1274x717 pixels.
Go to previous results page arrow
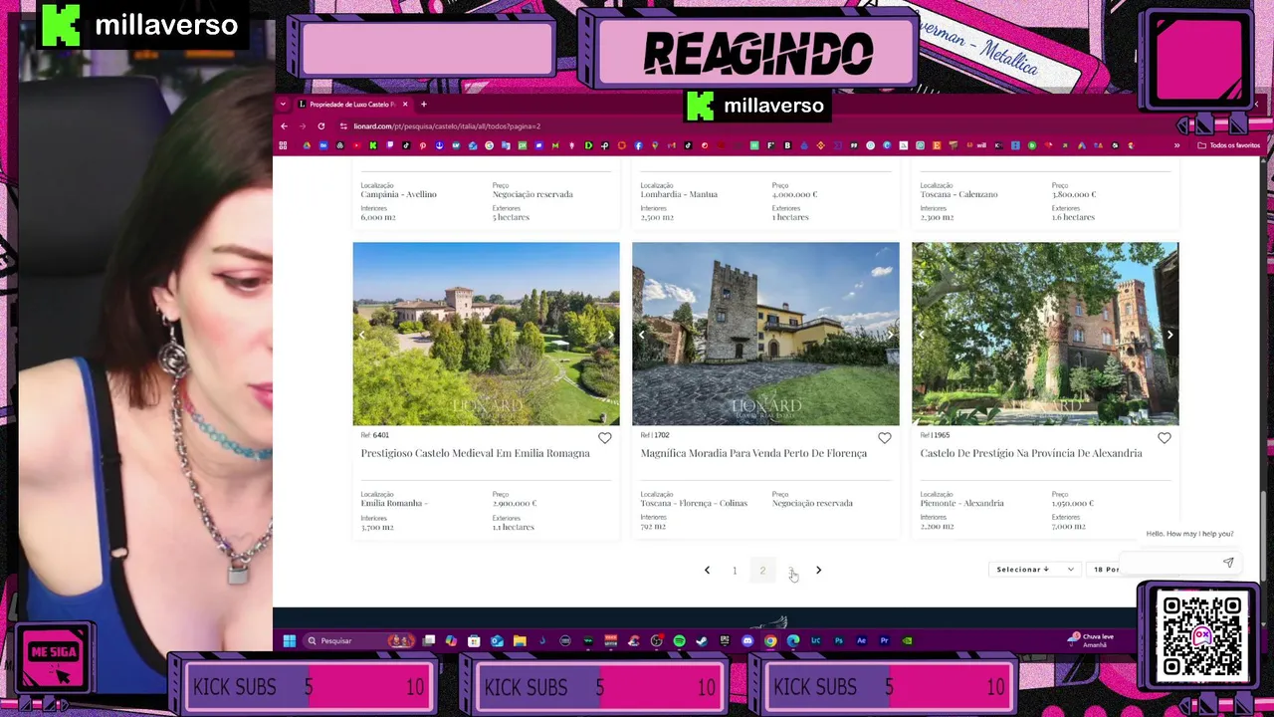(x=707, y=571)
